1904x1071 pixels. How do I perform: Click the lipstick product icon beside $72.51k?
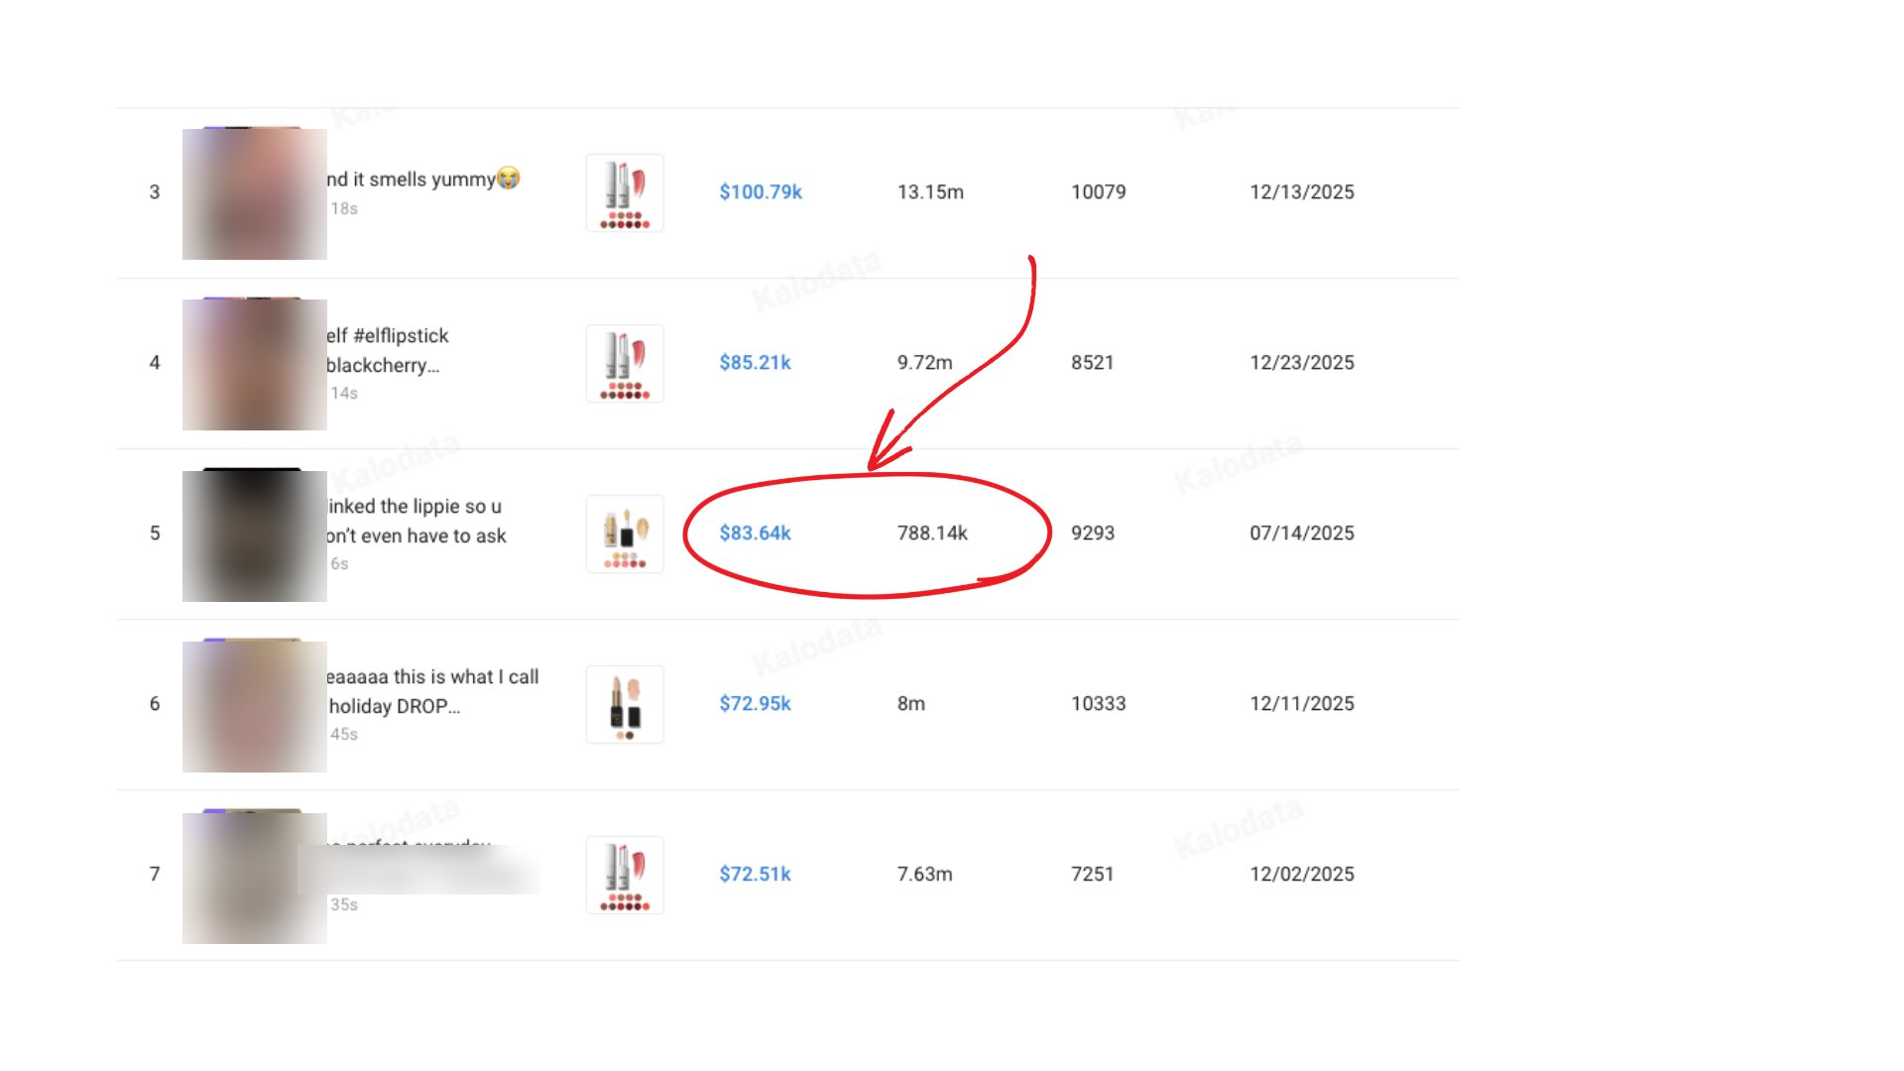625,875
